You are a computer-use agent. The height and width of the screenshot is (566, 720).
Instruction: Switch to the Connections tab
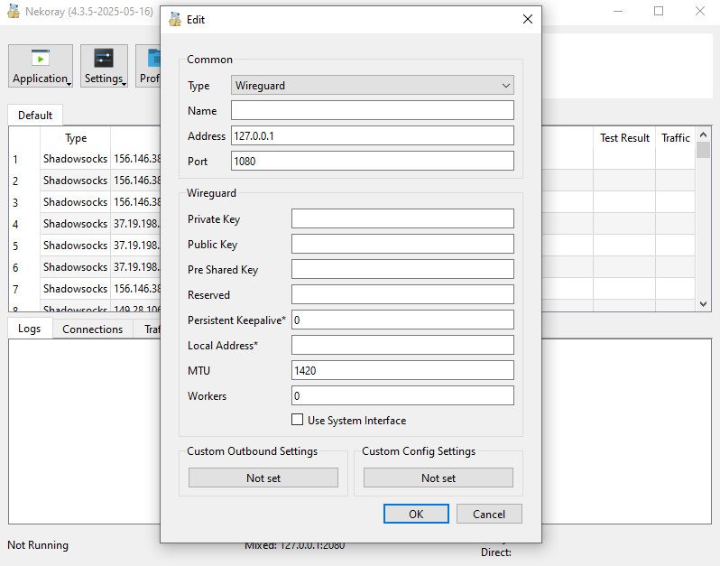pyautogui.click(x=92, y=329)
